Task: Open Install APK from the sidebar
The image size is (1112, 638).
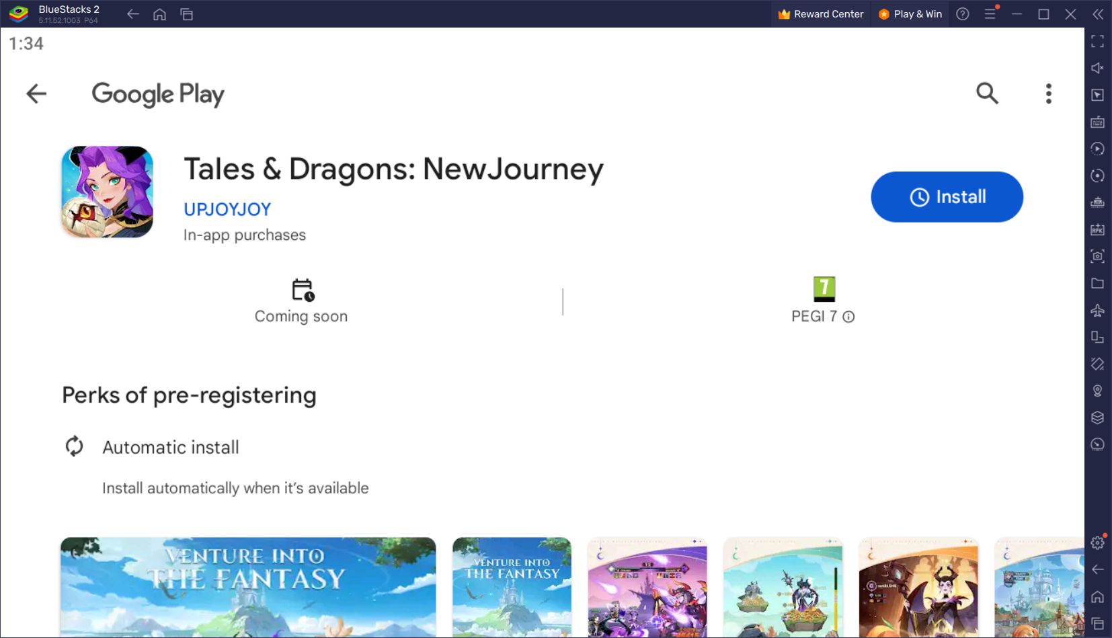Action: tap(1099, 229)
